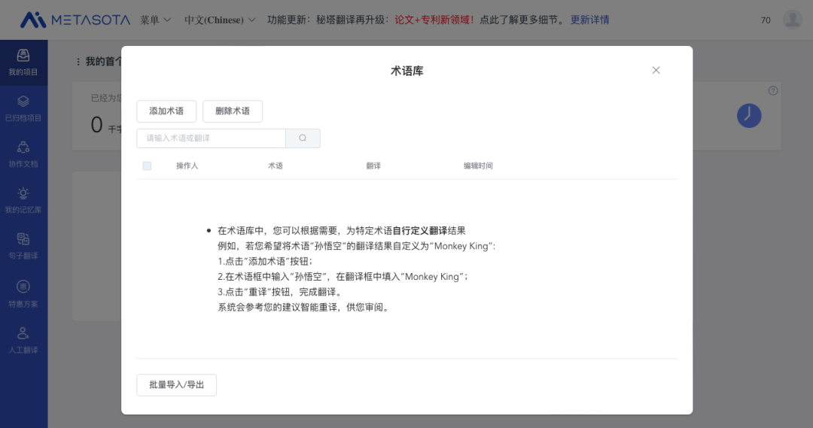Open 人工翻译 sidebar icon
The height and width of the screenshot is (428, 813).
23,339
